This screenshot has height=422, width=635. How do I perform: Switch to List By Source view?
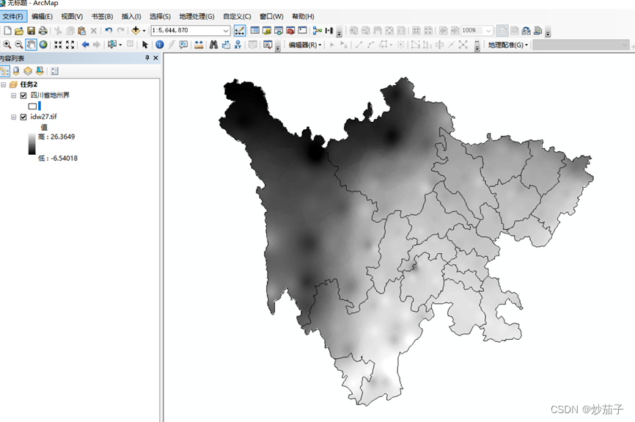click(16, 71)
